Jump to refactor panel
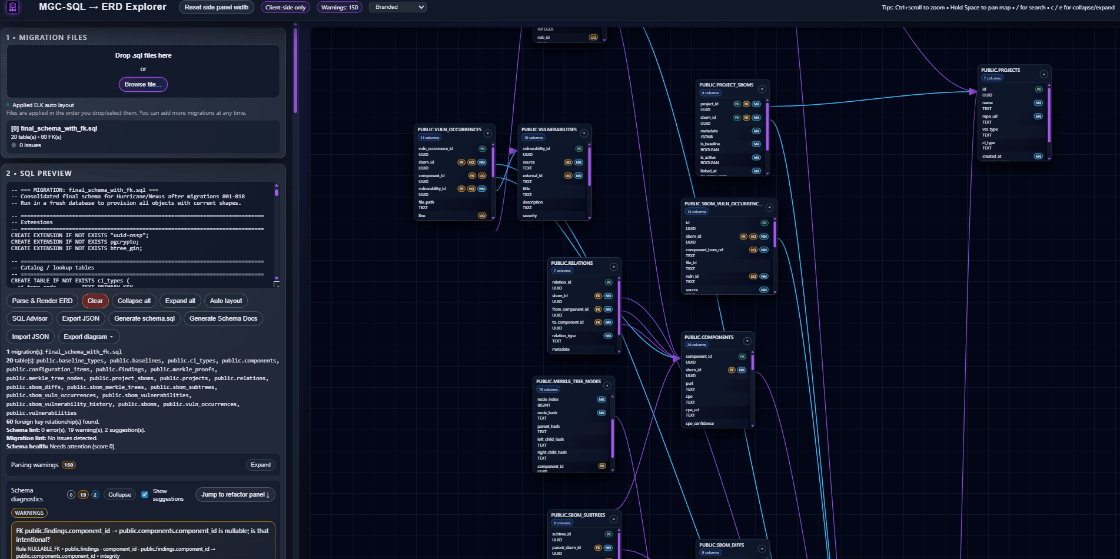This screenshot has width=1120, height=559. coord(235,495)
